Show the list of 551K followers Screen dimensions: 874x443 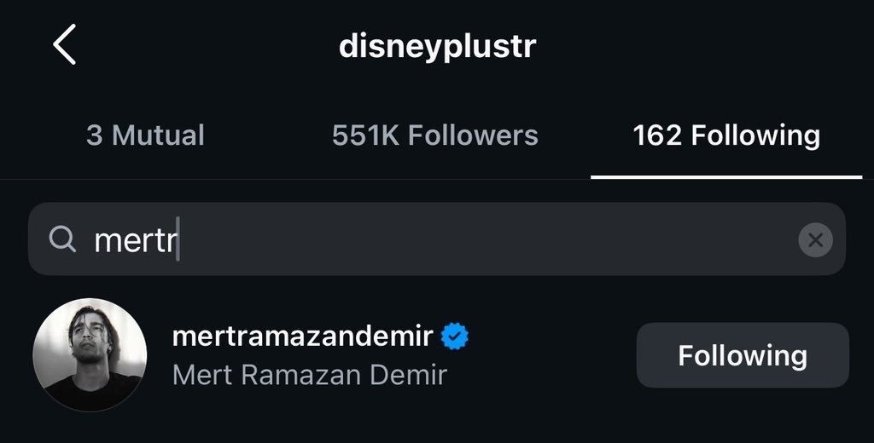tap(435, 135)
